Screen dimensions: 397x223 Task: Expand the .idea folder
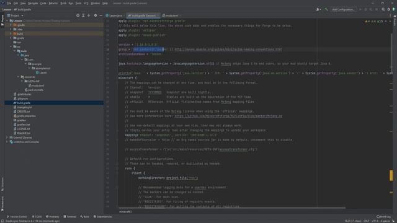[x=11, y=29]
